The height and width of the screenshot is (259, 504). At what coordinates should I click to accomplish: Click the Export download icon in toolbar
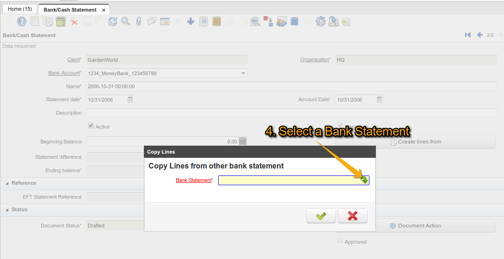(333, 21)
